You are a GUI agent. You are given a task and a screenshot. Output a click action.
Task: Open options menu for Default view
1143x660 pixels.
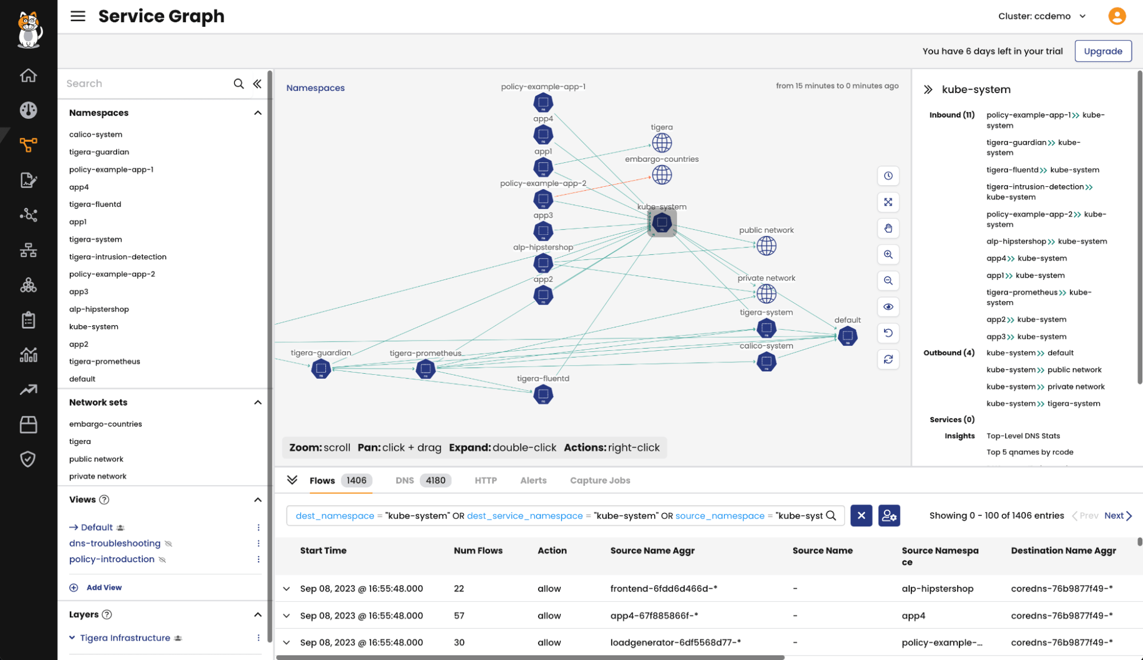(258, 527)
